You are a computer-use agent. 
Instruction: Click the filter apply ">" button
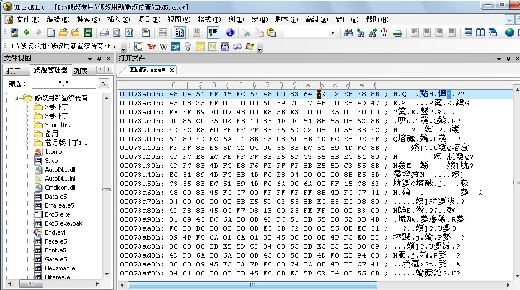[x=103, y=83]
